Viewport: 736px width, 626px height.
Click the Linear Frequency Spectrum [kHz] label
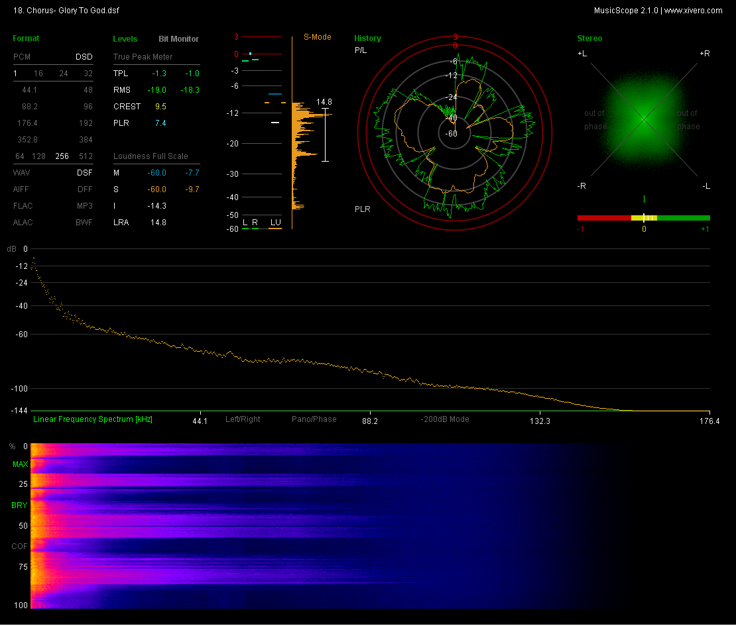pos(93,419)
